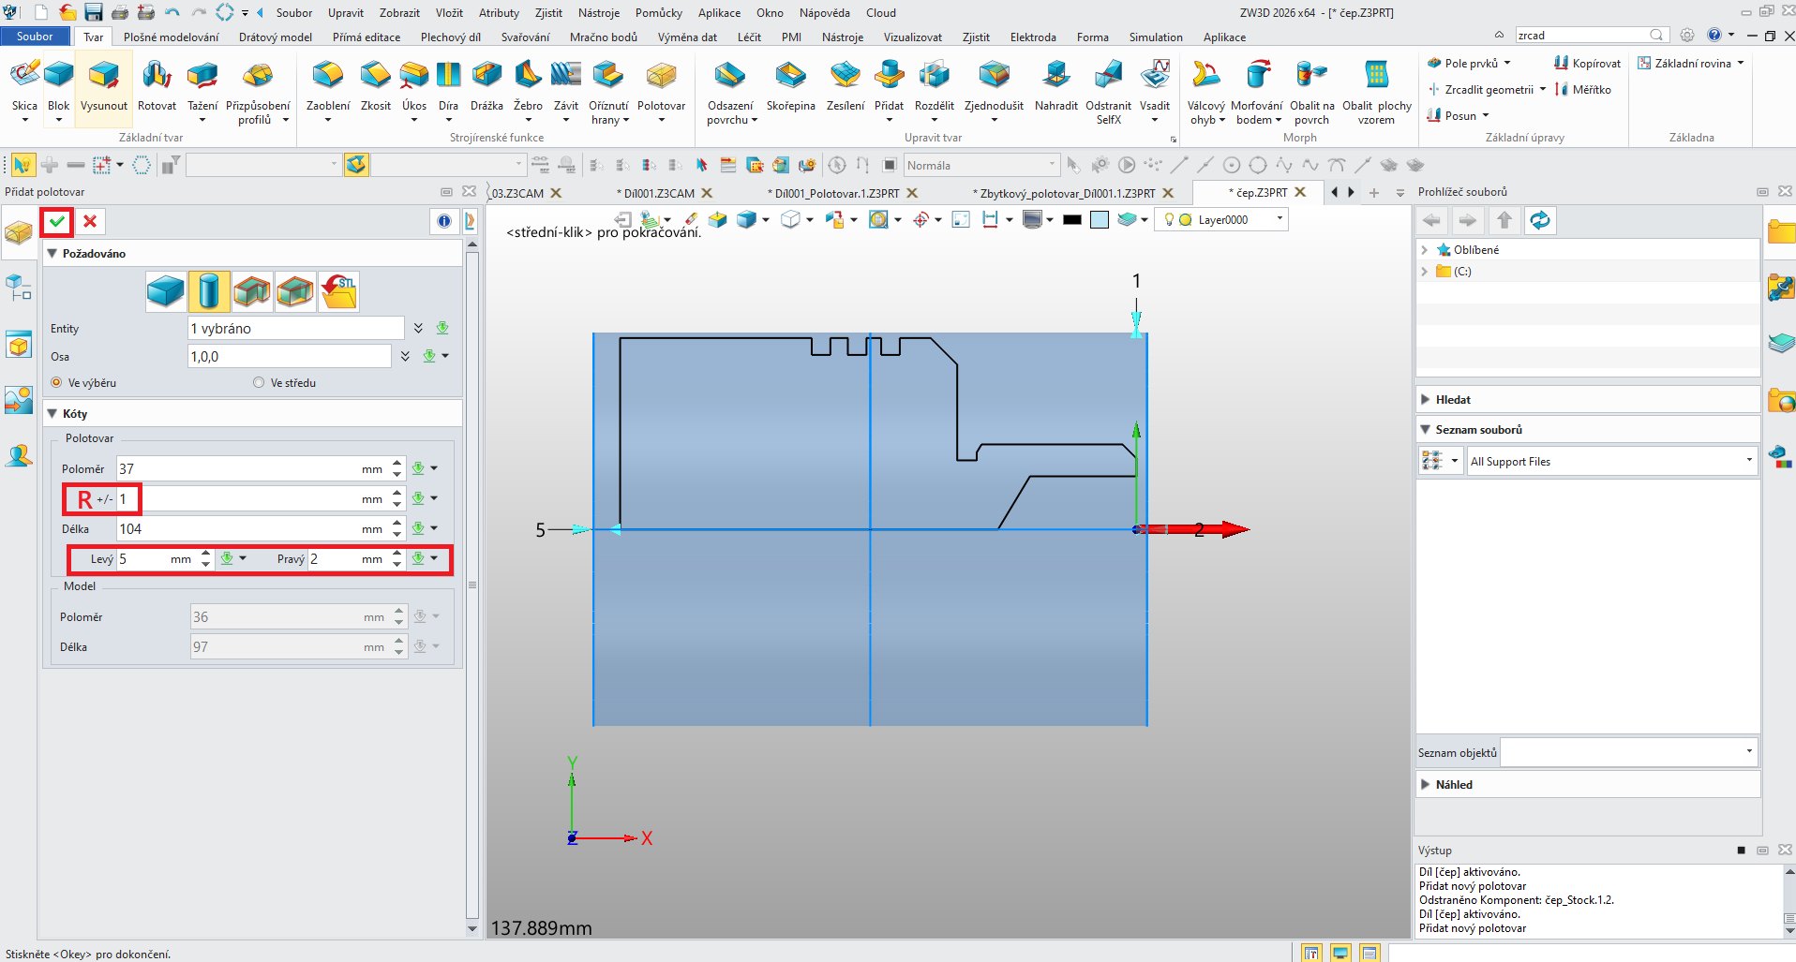Expand the Náhled preview section
Screen dimensions: 1796x962
[x=1426, y=785]
